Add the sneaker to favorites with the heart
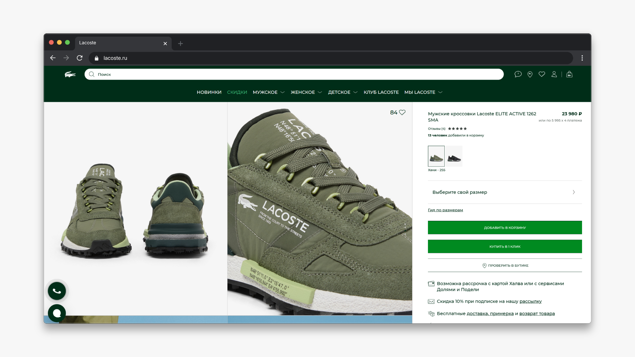635x357 pixels. [402, 112]
